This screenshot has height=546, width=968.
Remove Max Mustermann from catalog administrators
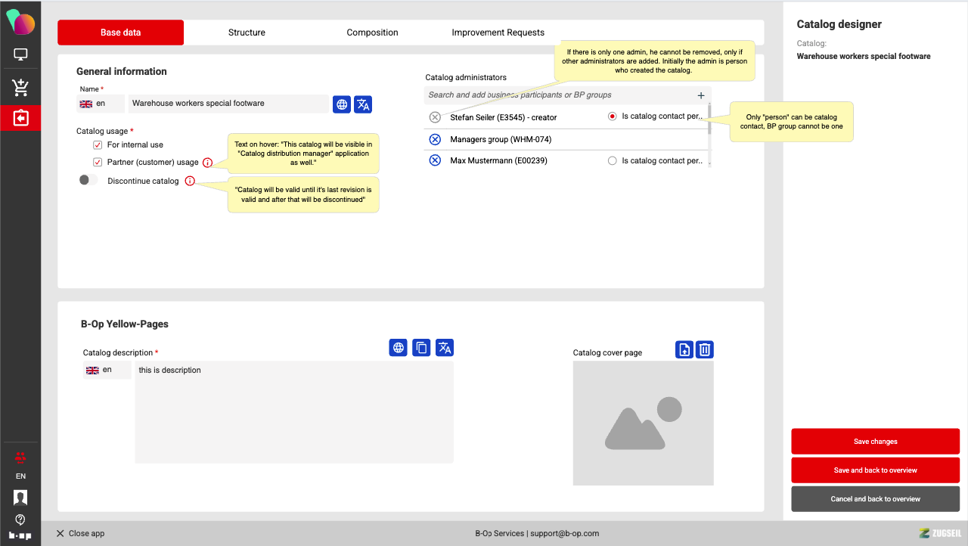pyautogui.click(x=435, y=160)
